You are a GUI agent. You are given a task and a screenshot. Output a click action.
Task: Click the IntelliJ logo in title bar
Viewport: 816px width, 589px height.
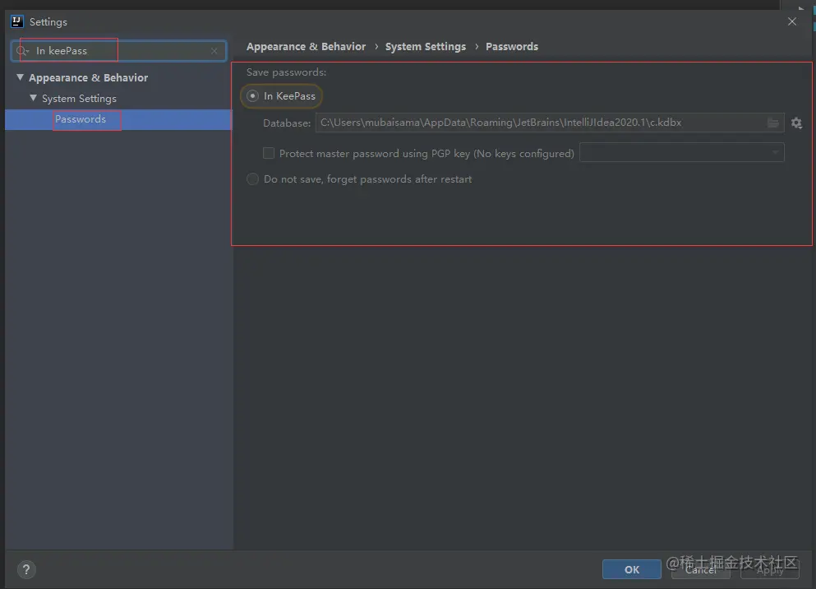(x=16, y=21)
